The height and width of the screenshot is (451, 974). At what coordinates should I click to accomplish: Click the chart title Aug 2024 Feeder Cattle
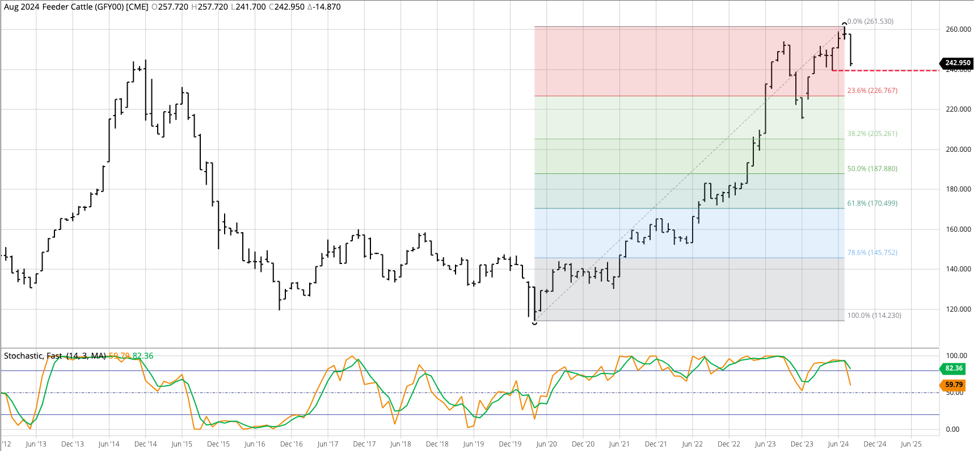(x=76, y=7)
